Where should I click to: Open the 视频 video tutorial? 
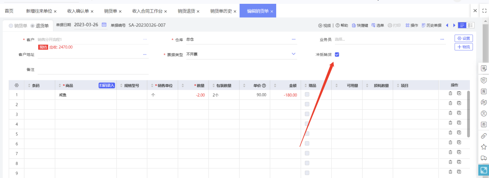coord(324,26)
